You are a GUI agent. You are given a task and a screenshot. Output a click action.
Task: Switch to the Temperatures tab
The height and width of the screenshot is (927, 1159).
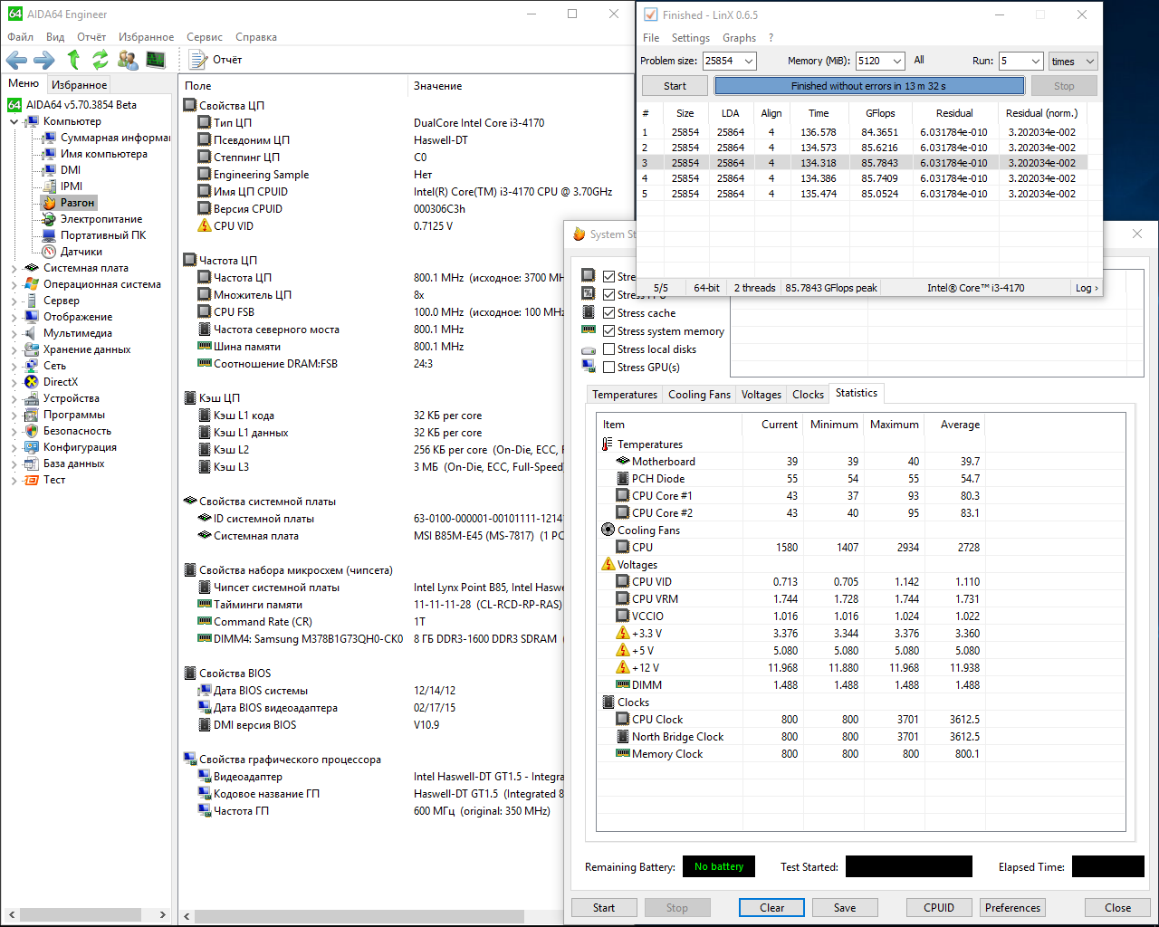pos(625,395)
